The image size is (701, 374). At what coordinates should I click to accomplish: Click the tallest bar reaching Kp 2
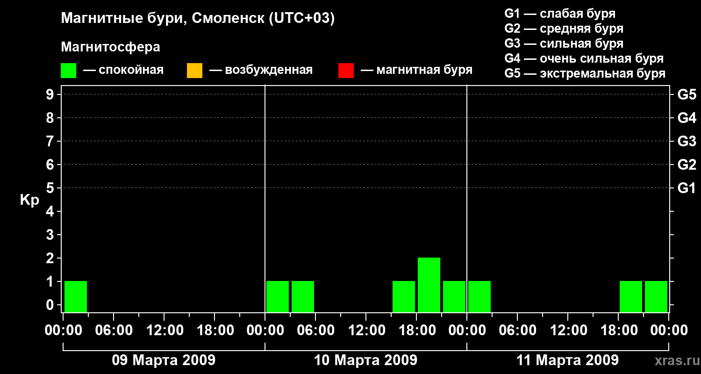[429, 285]
